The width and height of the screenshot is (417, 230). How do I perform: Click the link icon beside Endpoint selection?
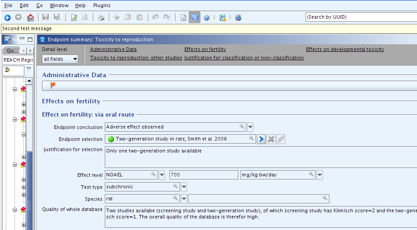click(x=281, y=139)
